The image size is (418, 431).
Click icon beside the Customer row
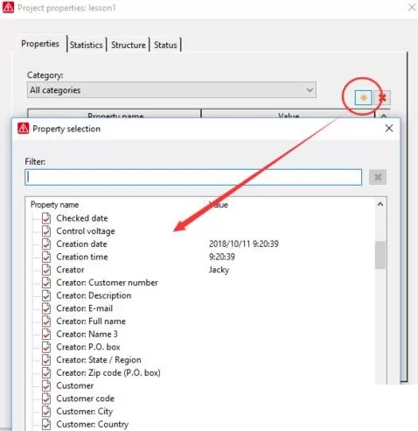click(46, 385)
